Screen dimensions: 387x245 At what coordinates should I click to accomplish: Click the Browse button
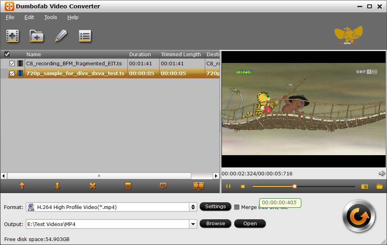(x=216, y=224)
